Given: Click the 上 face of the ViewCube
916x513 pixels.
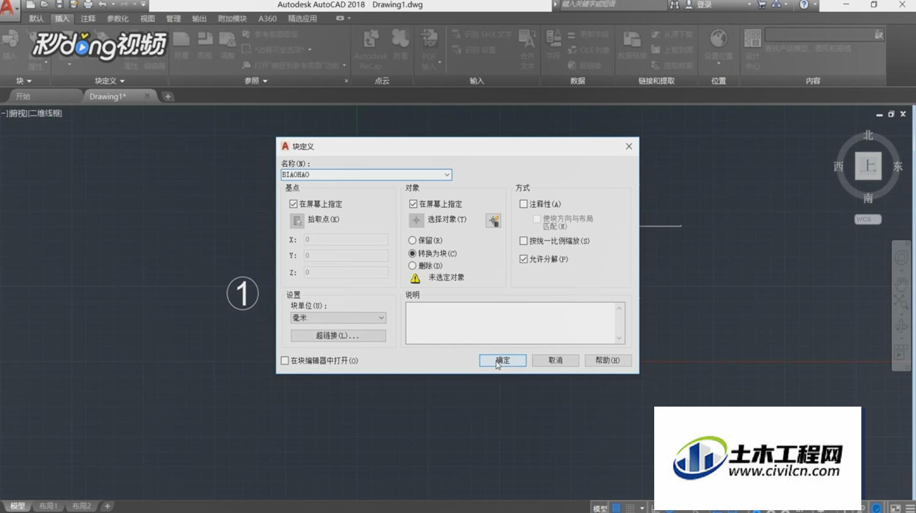Looking at the screenshot, I should pos(868,166).
